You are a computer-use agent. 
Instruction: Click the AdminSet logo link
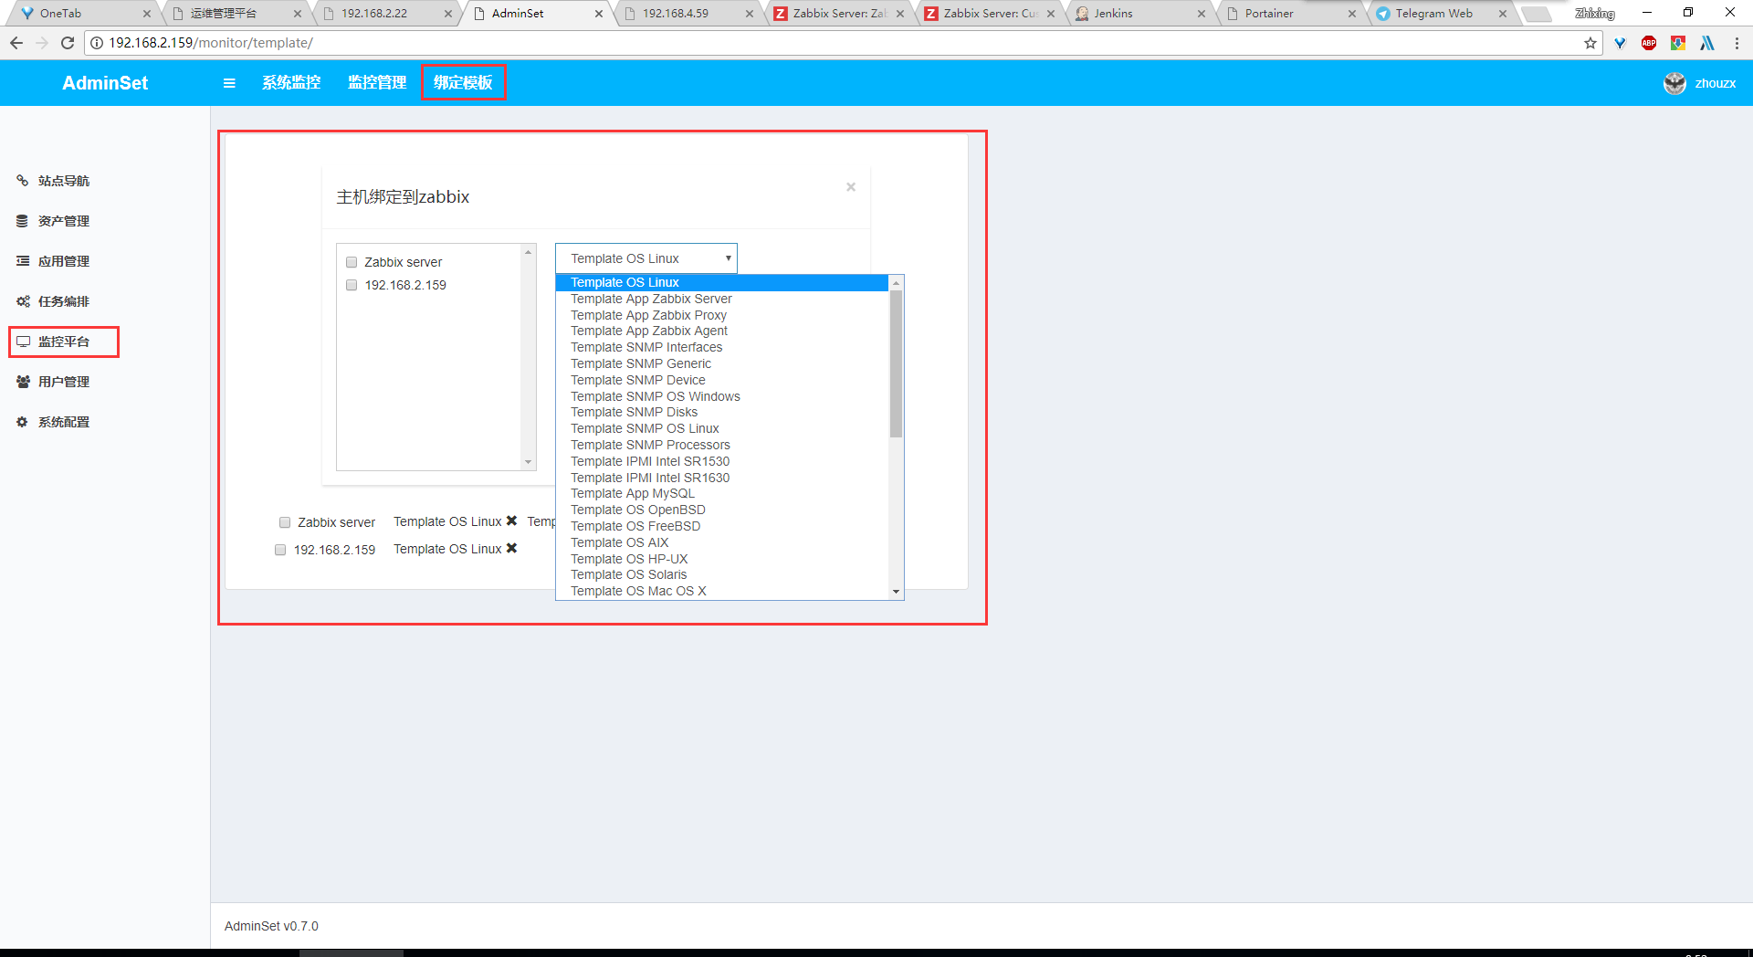(105, 83)
